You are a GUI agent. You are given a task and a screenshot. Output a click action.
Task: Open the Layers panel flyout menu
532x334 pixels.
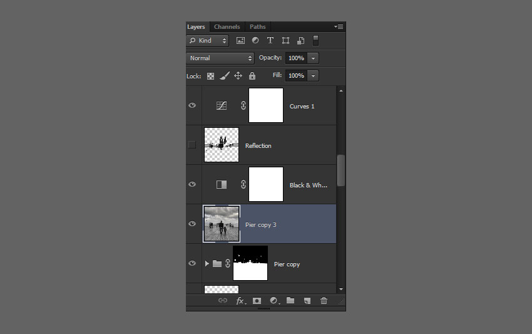[339, 26]
